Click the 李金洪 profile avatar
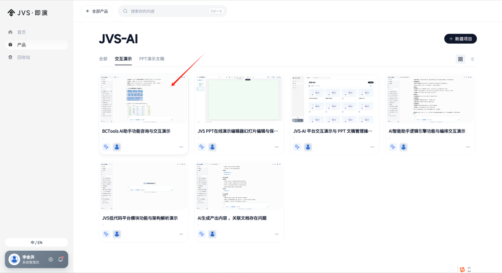This screenshot has width=502, height=273. (x=14, y=259)
